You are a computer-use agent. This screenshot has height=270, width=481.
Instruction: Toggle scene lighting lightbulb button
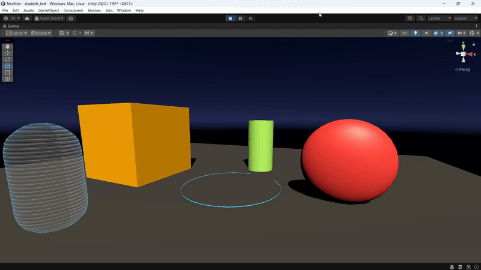(x=415, y=33)
